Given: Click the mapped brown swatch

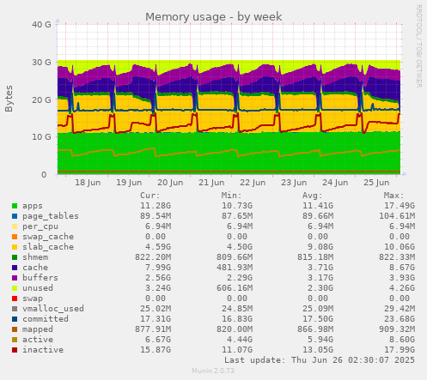Looking at the screenshot, I should [x=15, y=329].
